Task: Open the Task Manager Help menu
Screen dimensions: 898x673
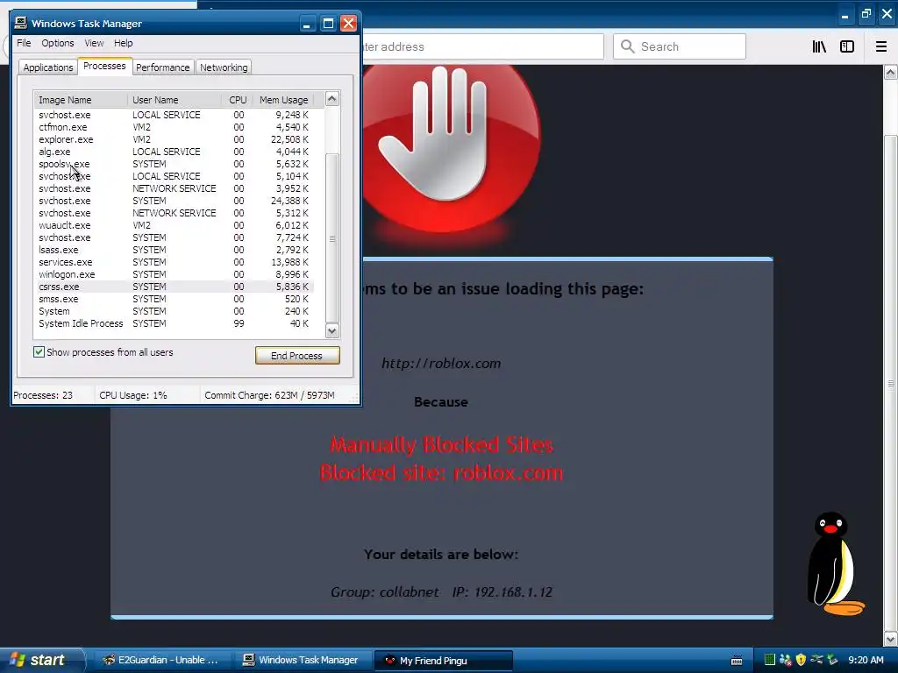Action: pyautogui.click(x=123, y=43)
